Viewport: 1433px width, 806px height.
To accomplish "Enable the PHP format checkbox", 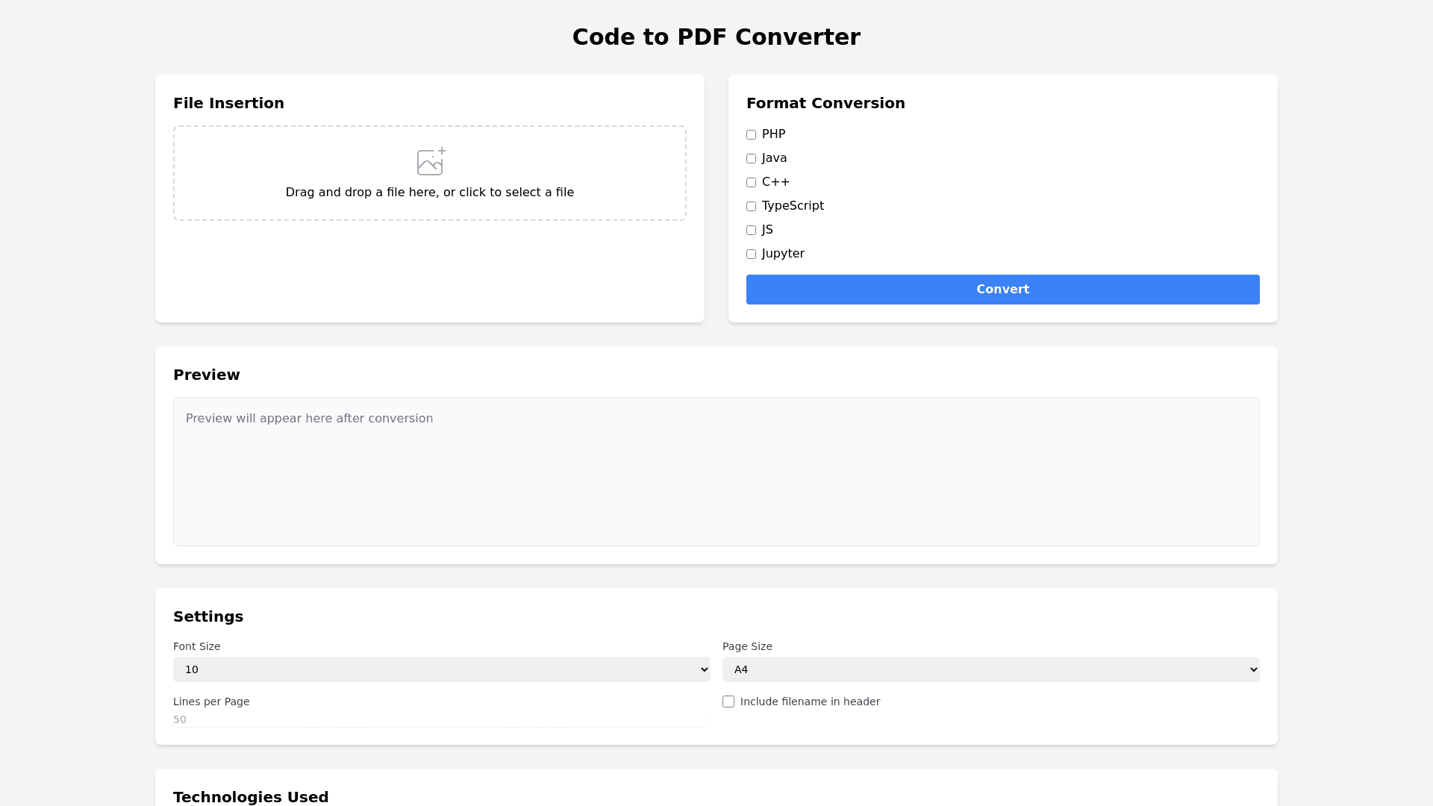I will [751, 135].
